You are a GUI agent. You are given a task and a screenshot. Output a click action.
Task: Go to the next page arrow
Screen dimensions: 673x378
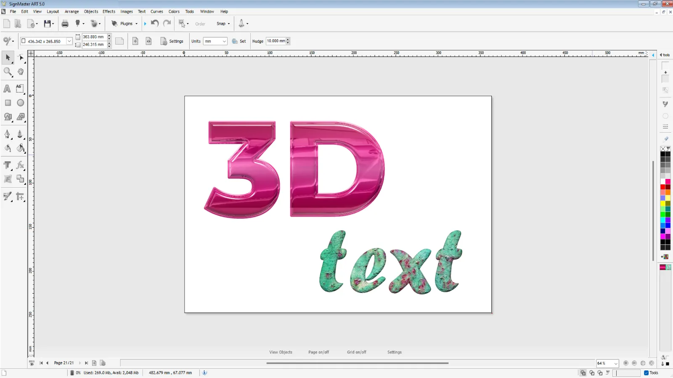[x=80, y=363]
